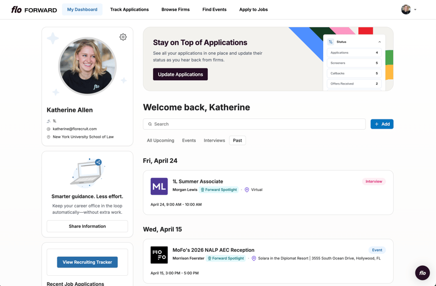Click the Flo Forward logo
This screenshot has width=436, height=286.
[34, 10]
